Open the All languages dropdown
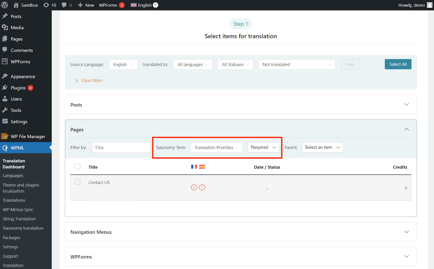434x269 pixels. [x=193, y=64]
